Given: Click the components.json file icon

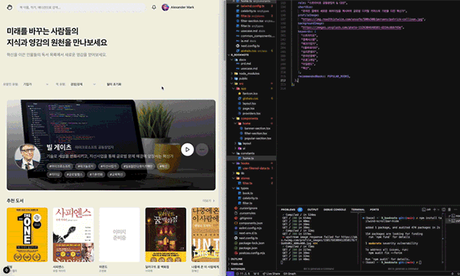Looking at the screenshot, I should click(x=236, y=223).
